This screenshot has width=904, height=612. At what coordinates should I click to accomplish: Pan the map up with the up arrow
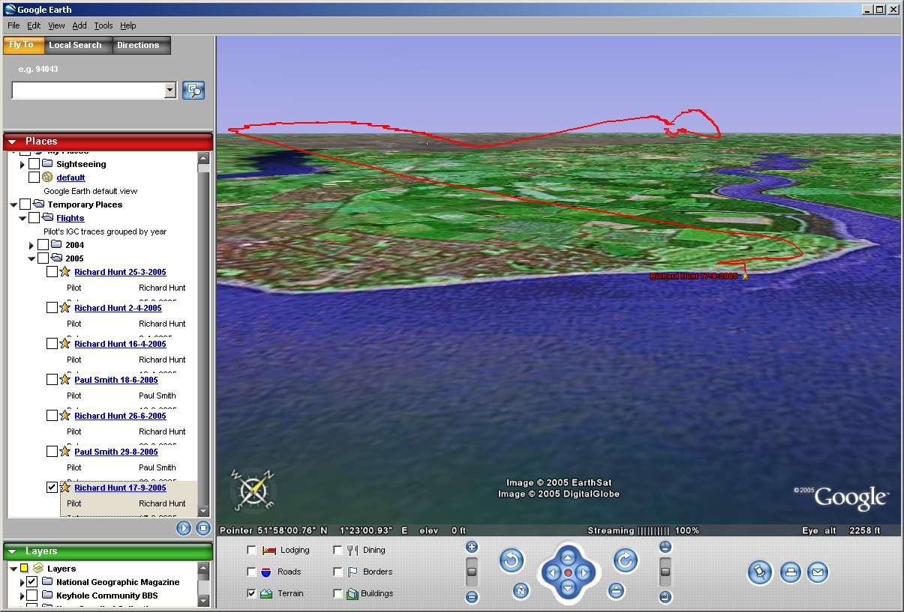coord(568,557)
